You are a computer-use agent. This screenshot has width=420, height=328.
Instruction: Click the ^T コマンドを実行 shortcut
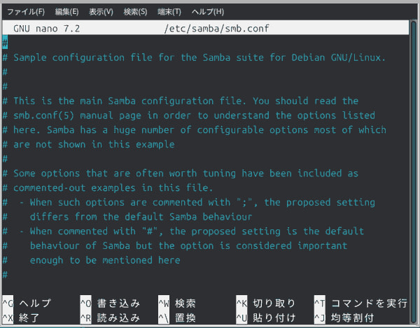click(x=361, y=303)
